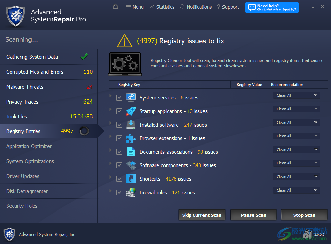This screenshot has width=331, height=244.
Task: Expand the Shortcuts row arrow
Action: [110, 177]
